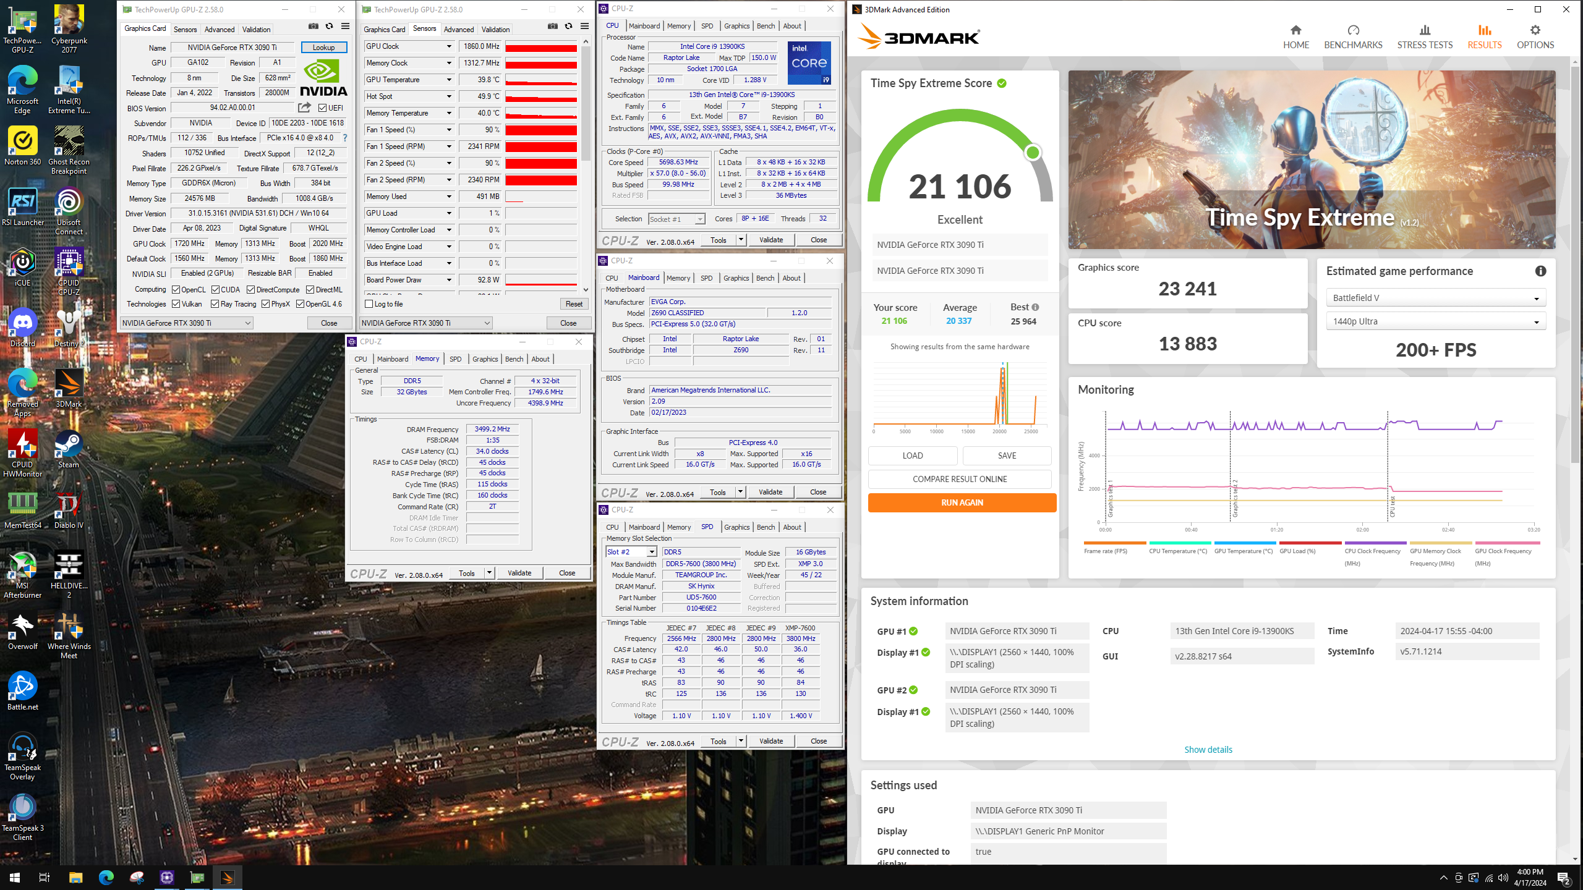This screenshot has height=890, width=1583.
Task: Open RSI Launcher desktop icon
Action: [22, 206]
